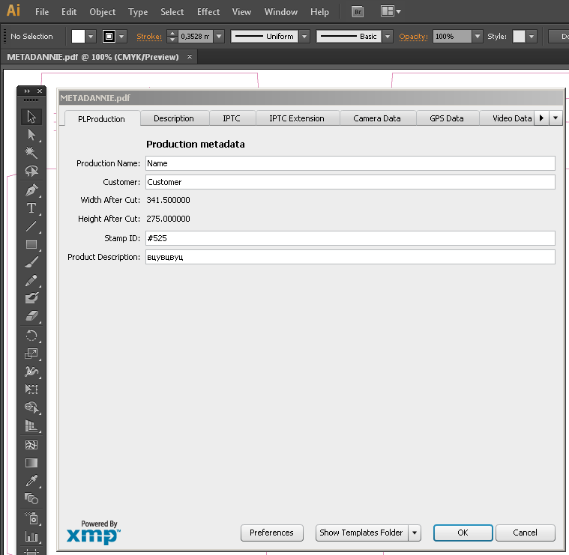Select the Lasso tool
569x555 pixels.
31,171
